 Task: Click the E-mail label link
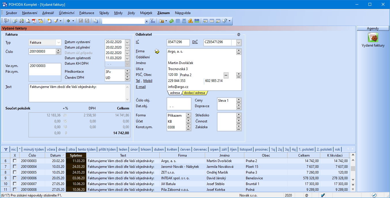point(141,87)
